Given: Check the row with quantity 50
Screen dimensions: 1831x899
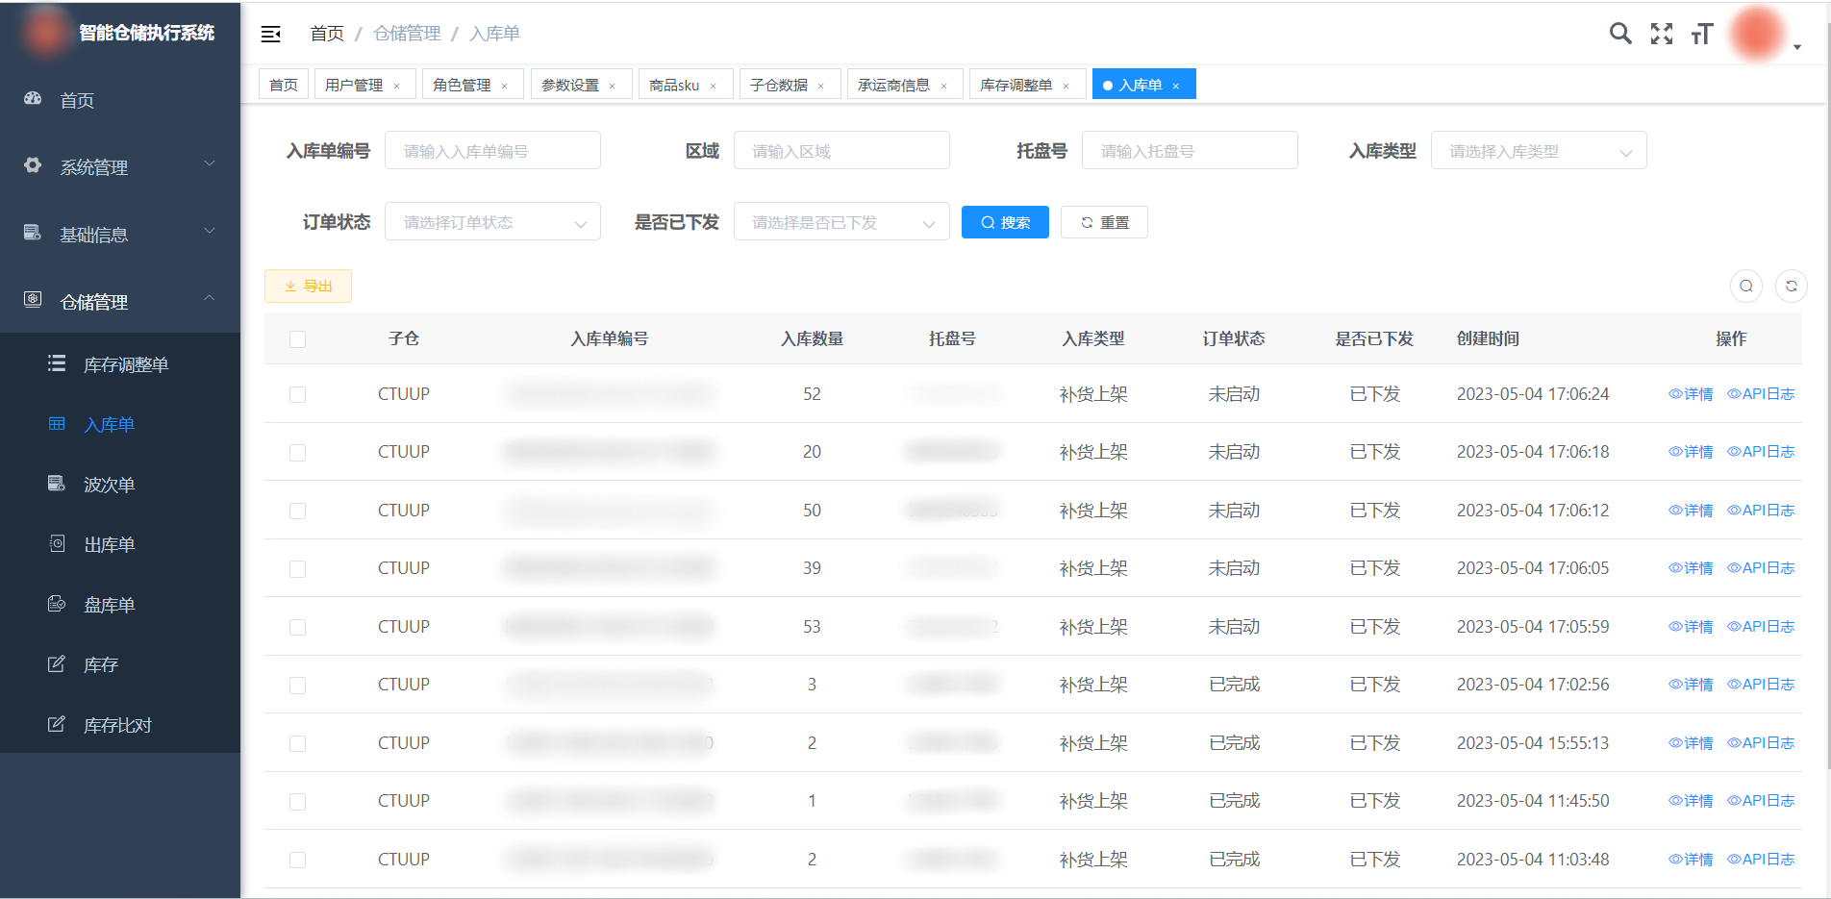Looking at the screenshot, I should [298, 511].
